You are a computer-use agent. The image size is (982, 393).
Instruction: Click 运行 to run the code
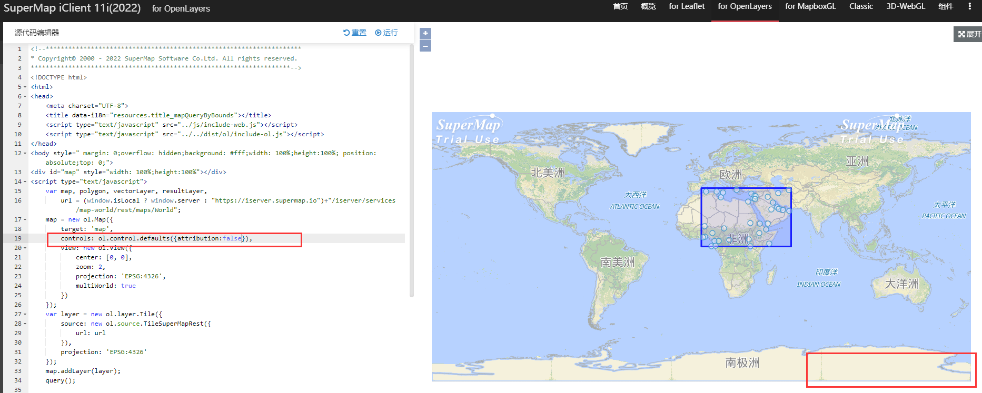click(x=386, y=33)
